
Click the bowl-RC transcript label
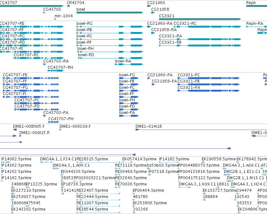[x=84, y=36]
